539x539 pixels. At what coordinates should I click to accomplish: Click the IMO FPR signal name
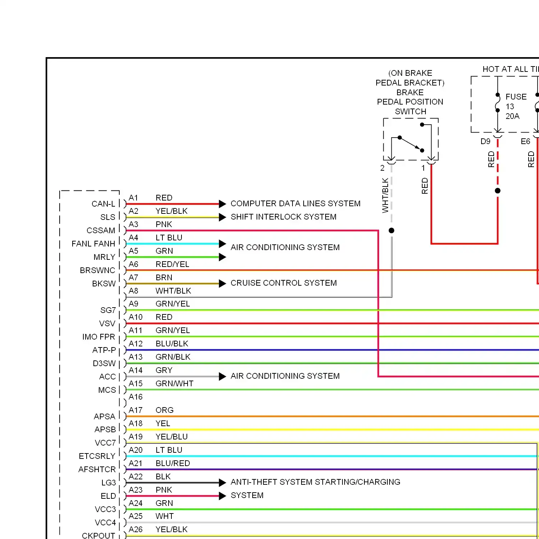pyautogui.click(x=99, y=337)
